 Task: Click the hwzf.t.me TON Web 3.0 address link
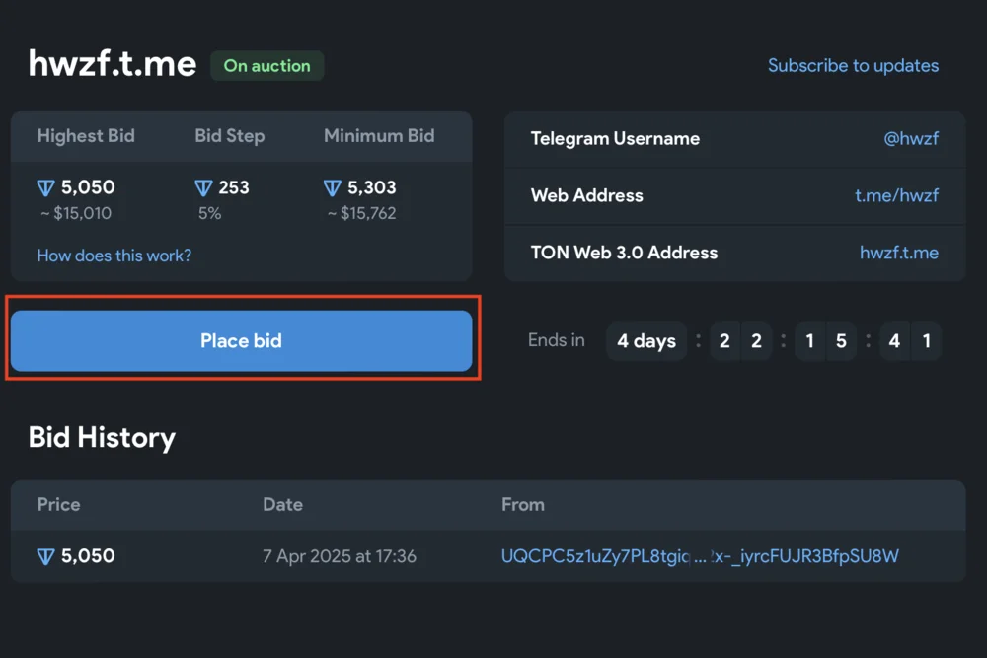[898, 253]
